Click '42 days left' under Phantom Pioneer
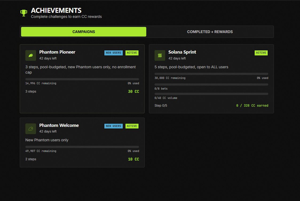300x201 pixels. (48, 58)
